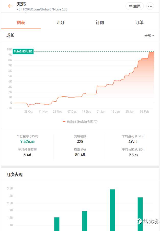
Task: Select the 25 Jan axis date label
Action: (130, 112)
